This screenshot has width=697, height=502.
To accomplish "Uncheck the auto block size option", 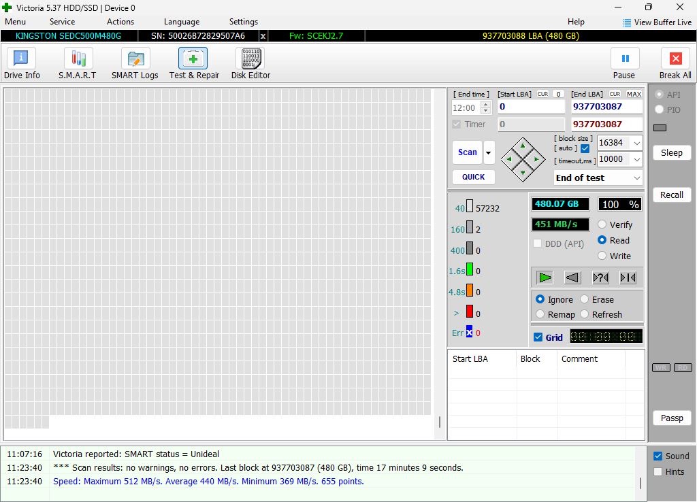I will point(583,148).
